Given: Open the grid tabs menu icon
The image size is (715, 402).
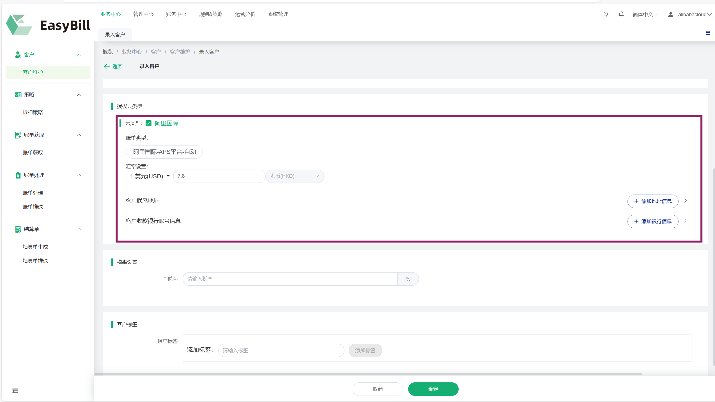Looking at the screenshot, I should (x=708, y=33).
